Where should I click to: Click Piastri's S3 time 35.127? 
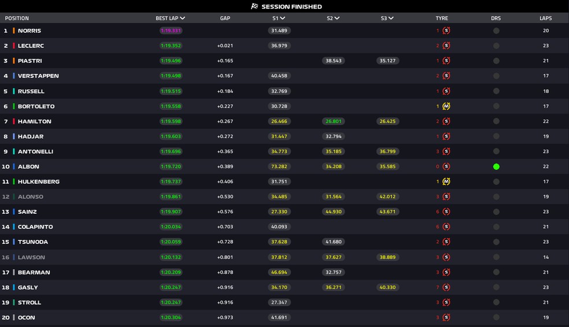(x=387, y=61)
